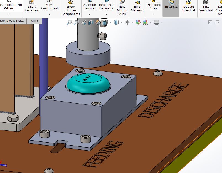Select hex bolt on left bracket
This screenshot has height=173, width=222.
pos(13,118)
